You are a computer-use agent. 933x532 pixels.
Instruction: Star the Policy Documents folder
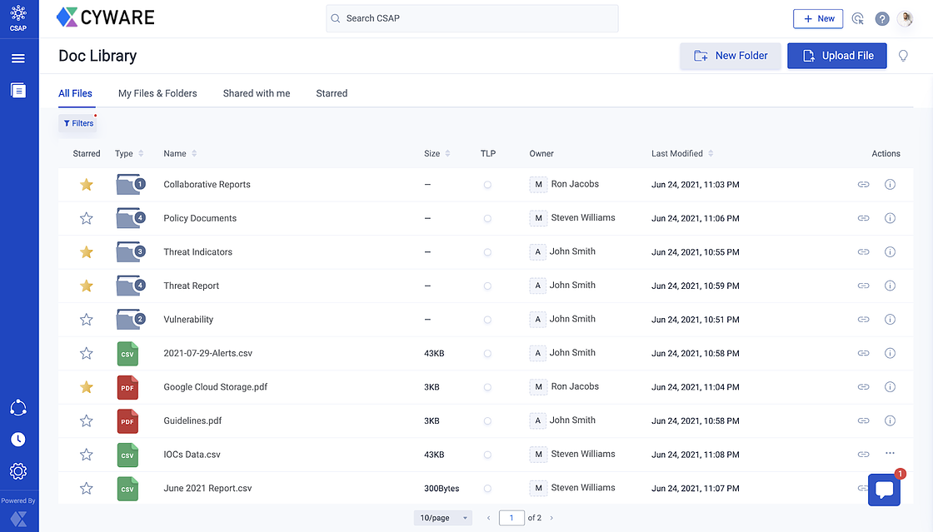click(86, 218)
